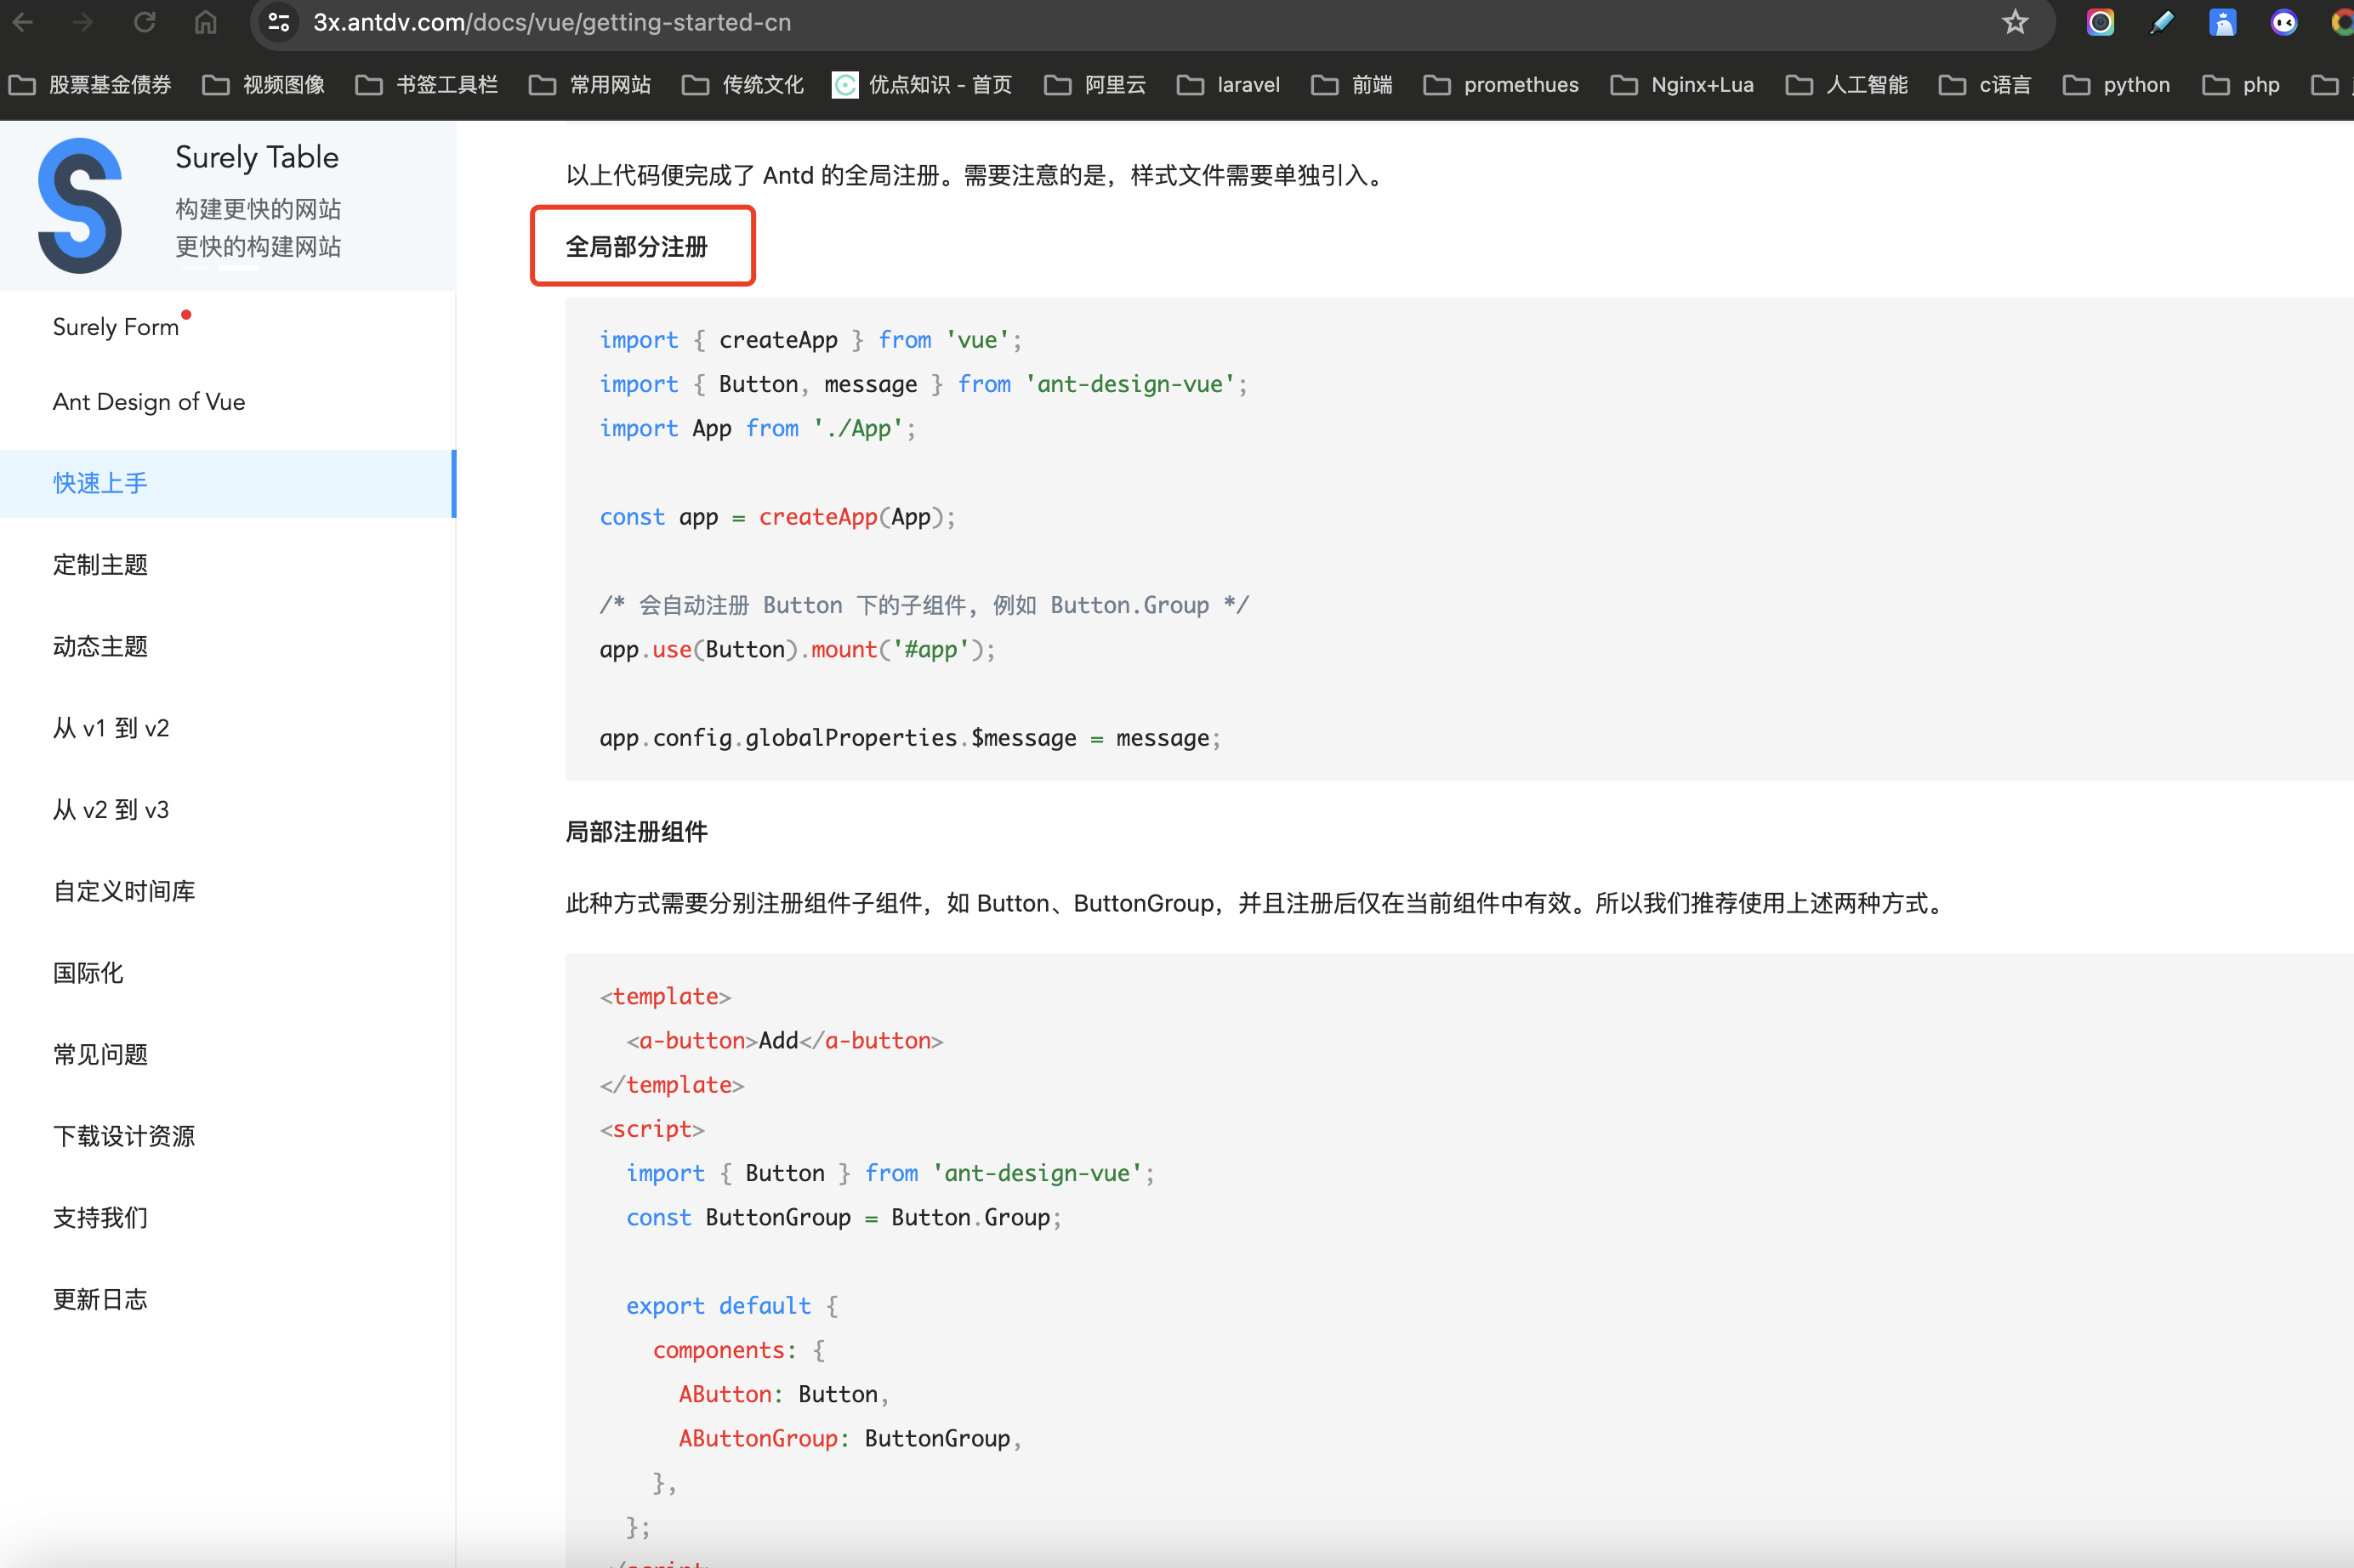The width and height of the screenshot is (2354, 1568).
Task: Open the Nginx+Lua bookmark folder
Action: 1682,85
